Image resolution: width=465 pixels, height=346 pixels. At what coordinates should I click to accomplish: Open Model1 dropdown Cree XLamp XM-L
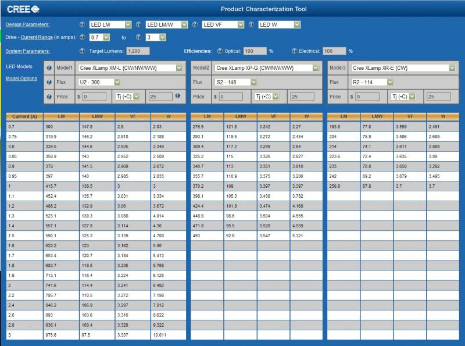pyautogui.click(x=130, y=68)
